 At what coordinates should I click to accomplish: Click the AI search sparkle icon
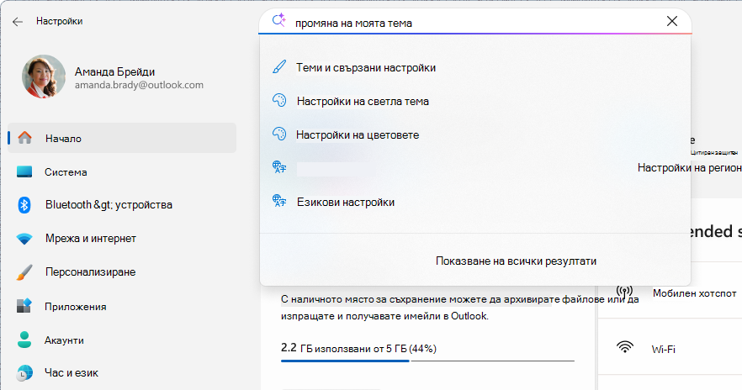pos(278,20)
